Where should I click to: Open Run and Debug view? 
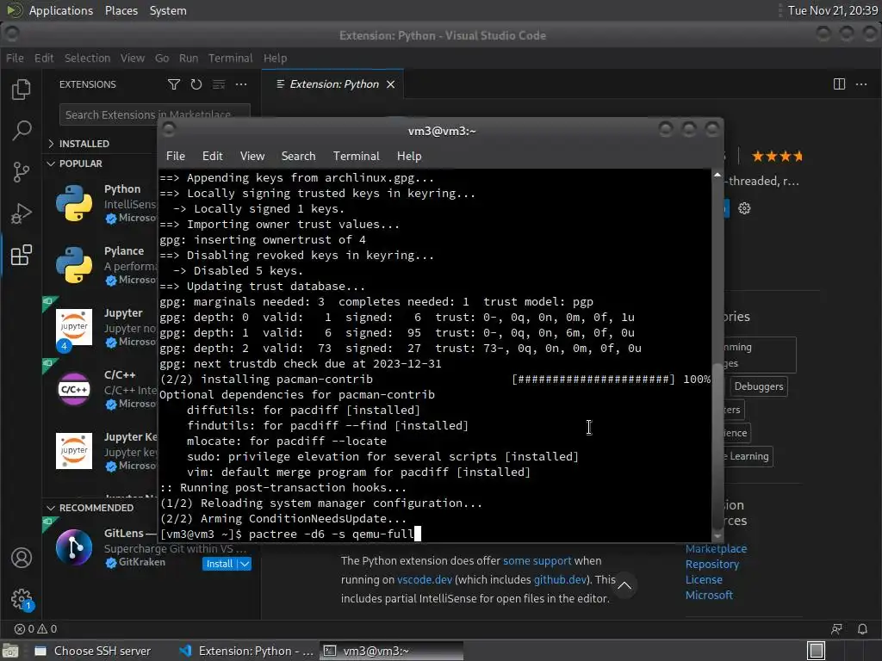(x=22, y=213)
